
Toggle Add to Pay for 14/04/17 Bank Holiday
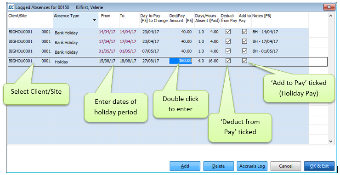pyautogui.click(x=244, y=32)
